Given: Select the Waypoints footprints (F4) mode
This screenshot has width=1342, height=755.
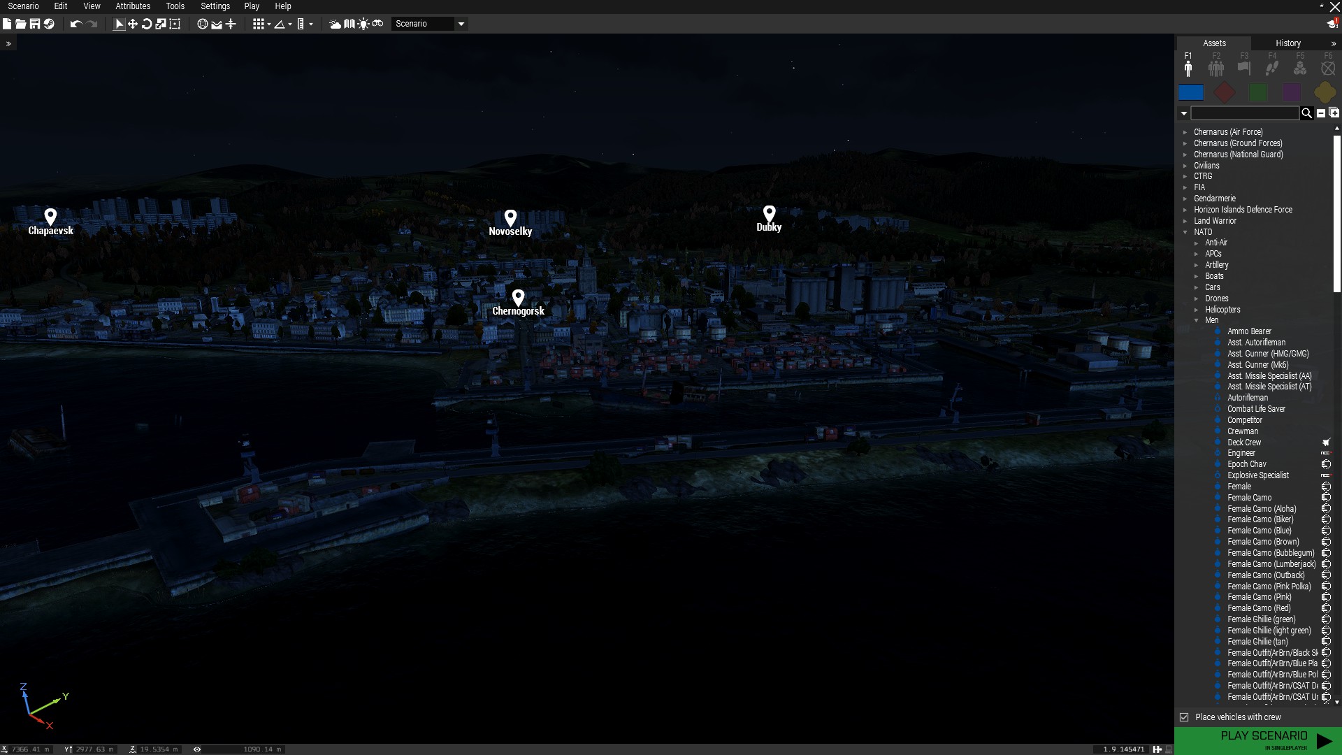Looking at the screenshot, I should coord(1272,68).
